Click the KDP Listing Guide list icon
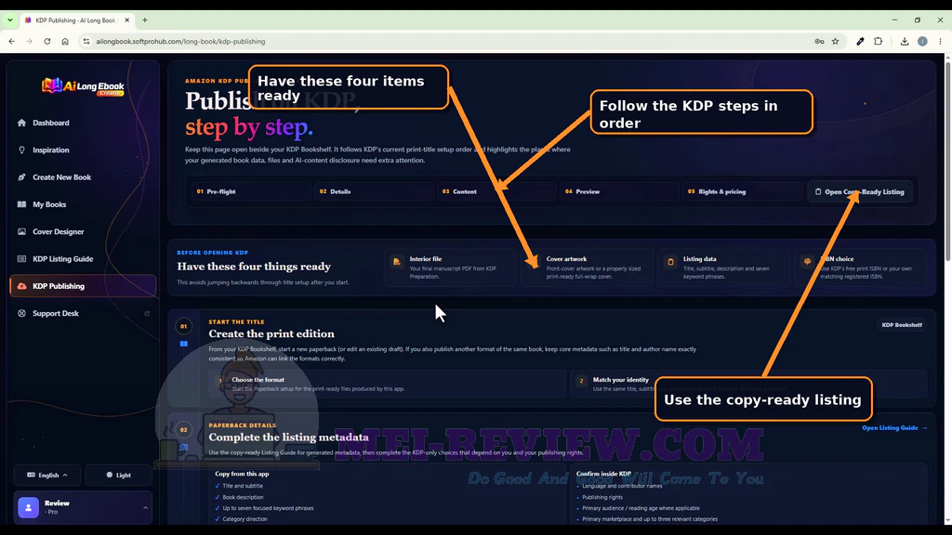The width and height of the screenshot is (952, 535). coord(22,259)
